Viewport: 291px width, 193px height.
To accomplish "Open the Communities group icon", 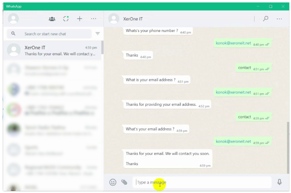I will (x=52, y=19).
